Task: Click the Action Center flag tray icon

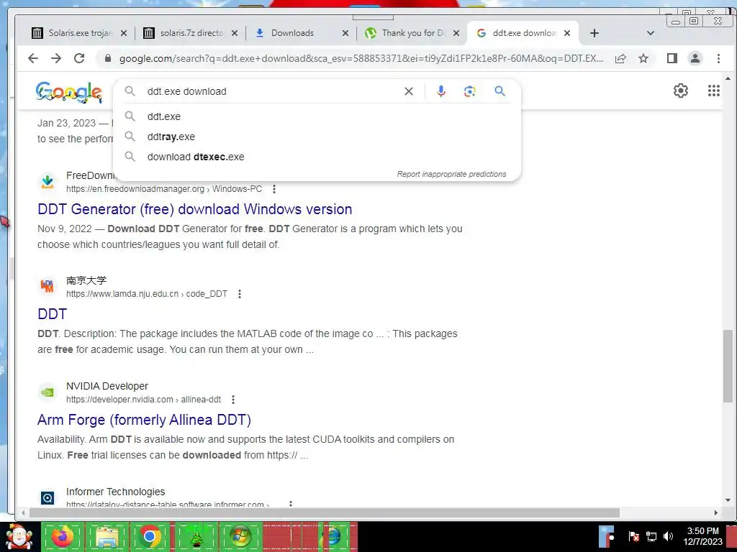Action: tap(633, 536)
